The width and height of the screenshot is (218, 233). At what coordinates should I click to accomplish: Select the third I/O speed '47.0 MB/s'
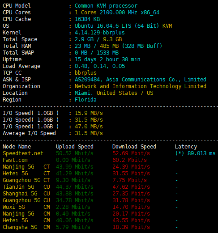coord(89,127)
